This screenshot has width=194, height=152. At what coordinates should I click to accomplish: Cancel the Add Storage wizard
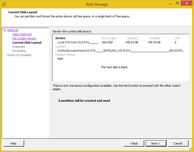pos(178,143)
